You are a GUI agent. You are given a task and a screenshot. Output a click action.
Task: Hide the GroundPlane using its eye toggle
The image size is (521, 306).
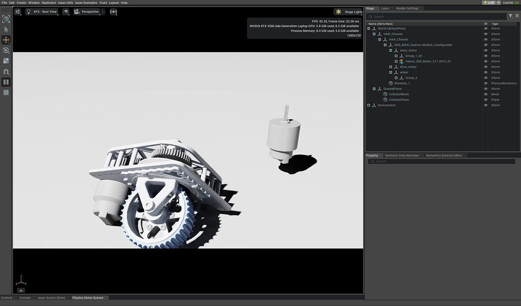pos(485,88)
